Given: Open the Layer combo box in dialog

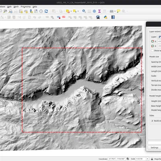Looking at the screenshot, I should pos(159,37).
